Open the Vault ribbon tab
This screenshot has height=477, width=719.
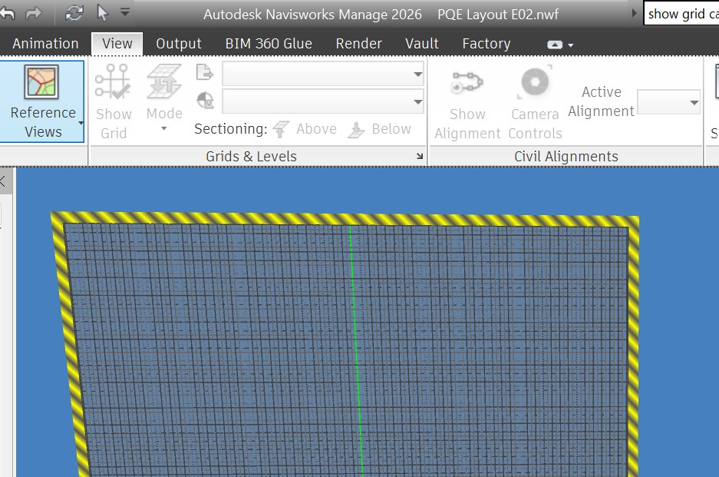tap(422, 44)
